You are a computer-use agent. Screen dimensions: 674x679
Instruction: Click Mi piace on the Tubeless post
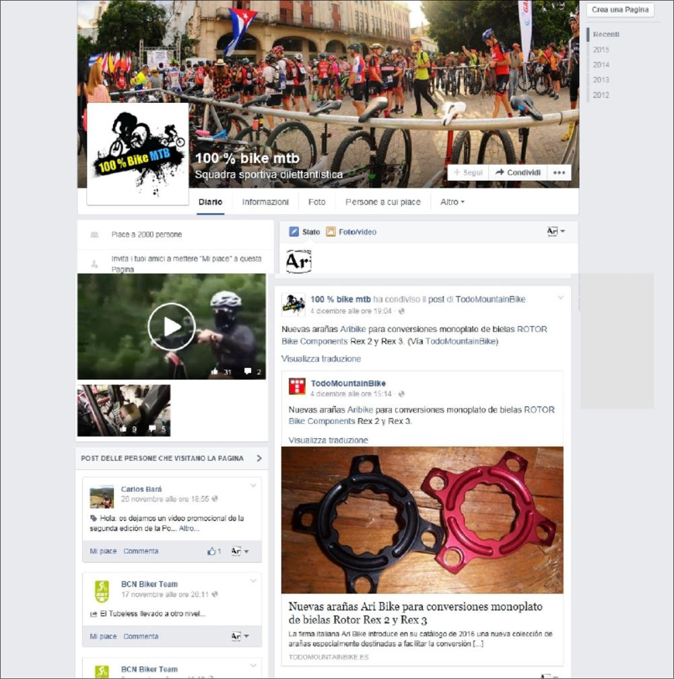point(103,636)
